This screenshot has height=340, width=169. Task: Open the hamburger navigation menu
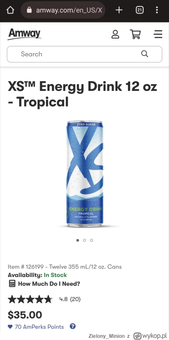(158, 34)
